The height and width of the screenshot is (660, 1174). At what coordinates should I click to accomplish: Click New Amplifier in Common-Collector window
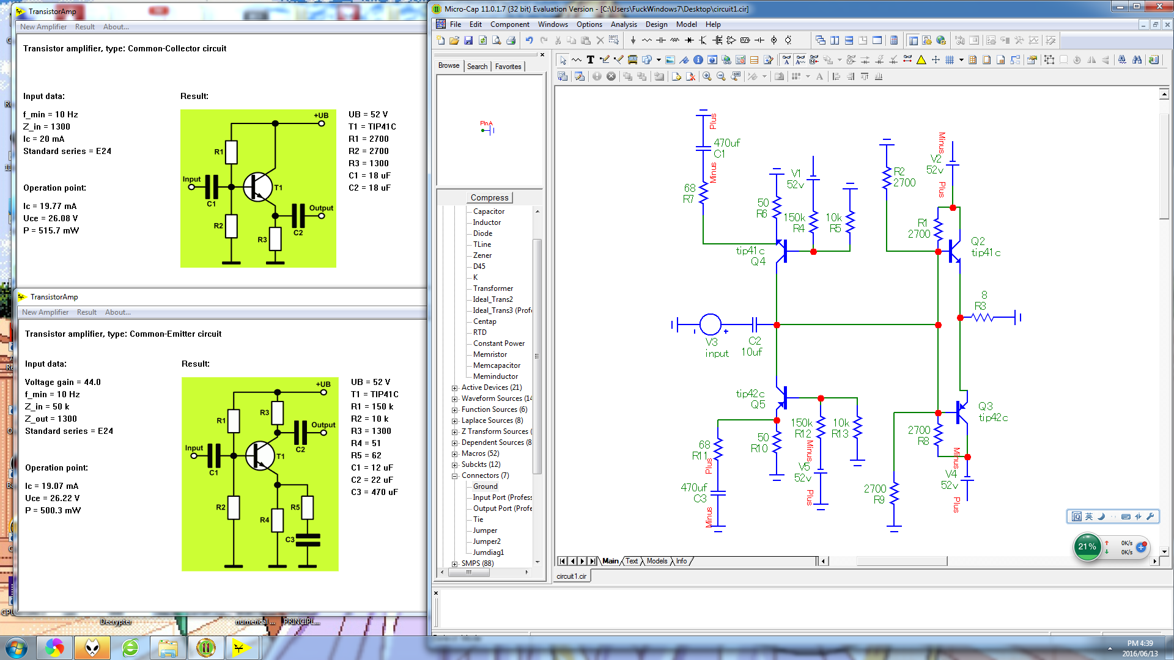point(43,27)
